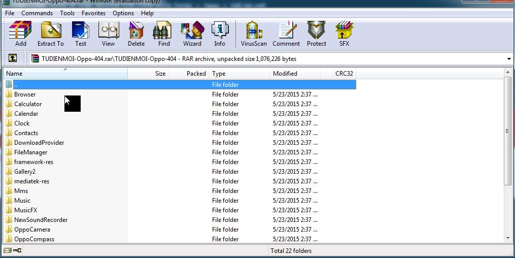Sort by Size column header

click(148, 73)
